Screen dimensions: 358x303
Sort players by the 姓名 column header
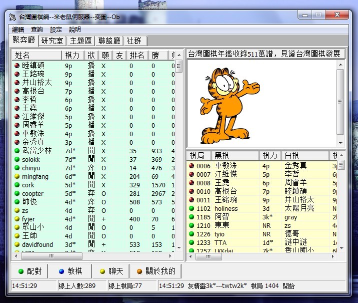(x=37, y=55)
